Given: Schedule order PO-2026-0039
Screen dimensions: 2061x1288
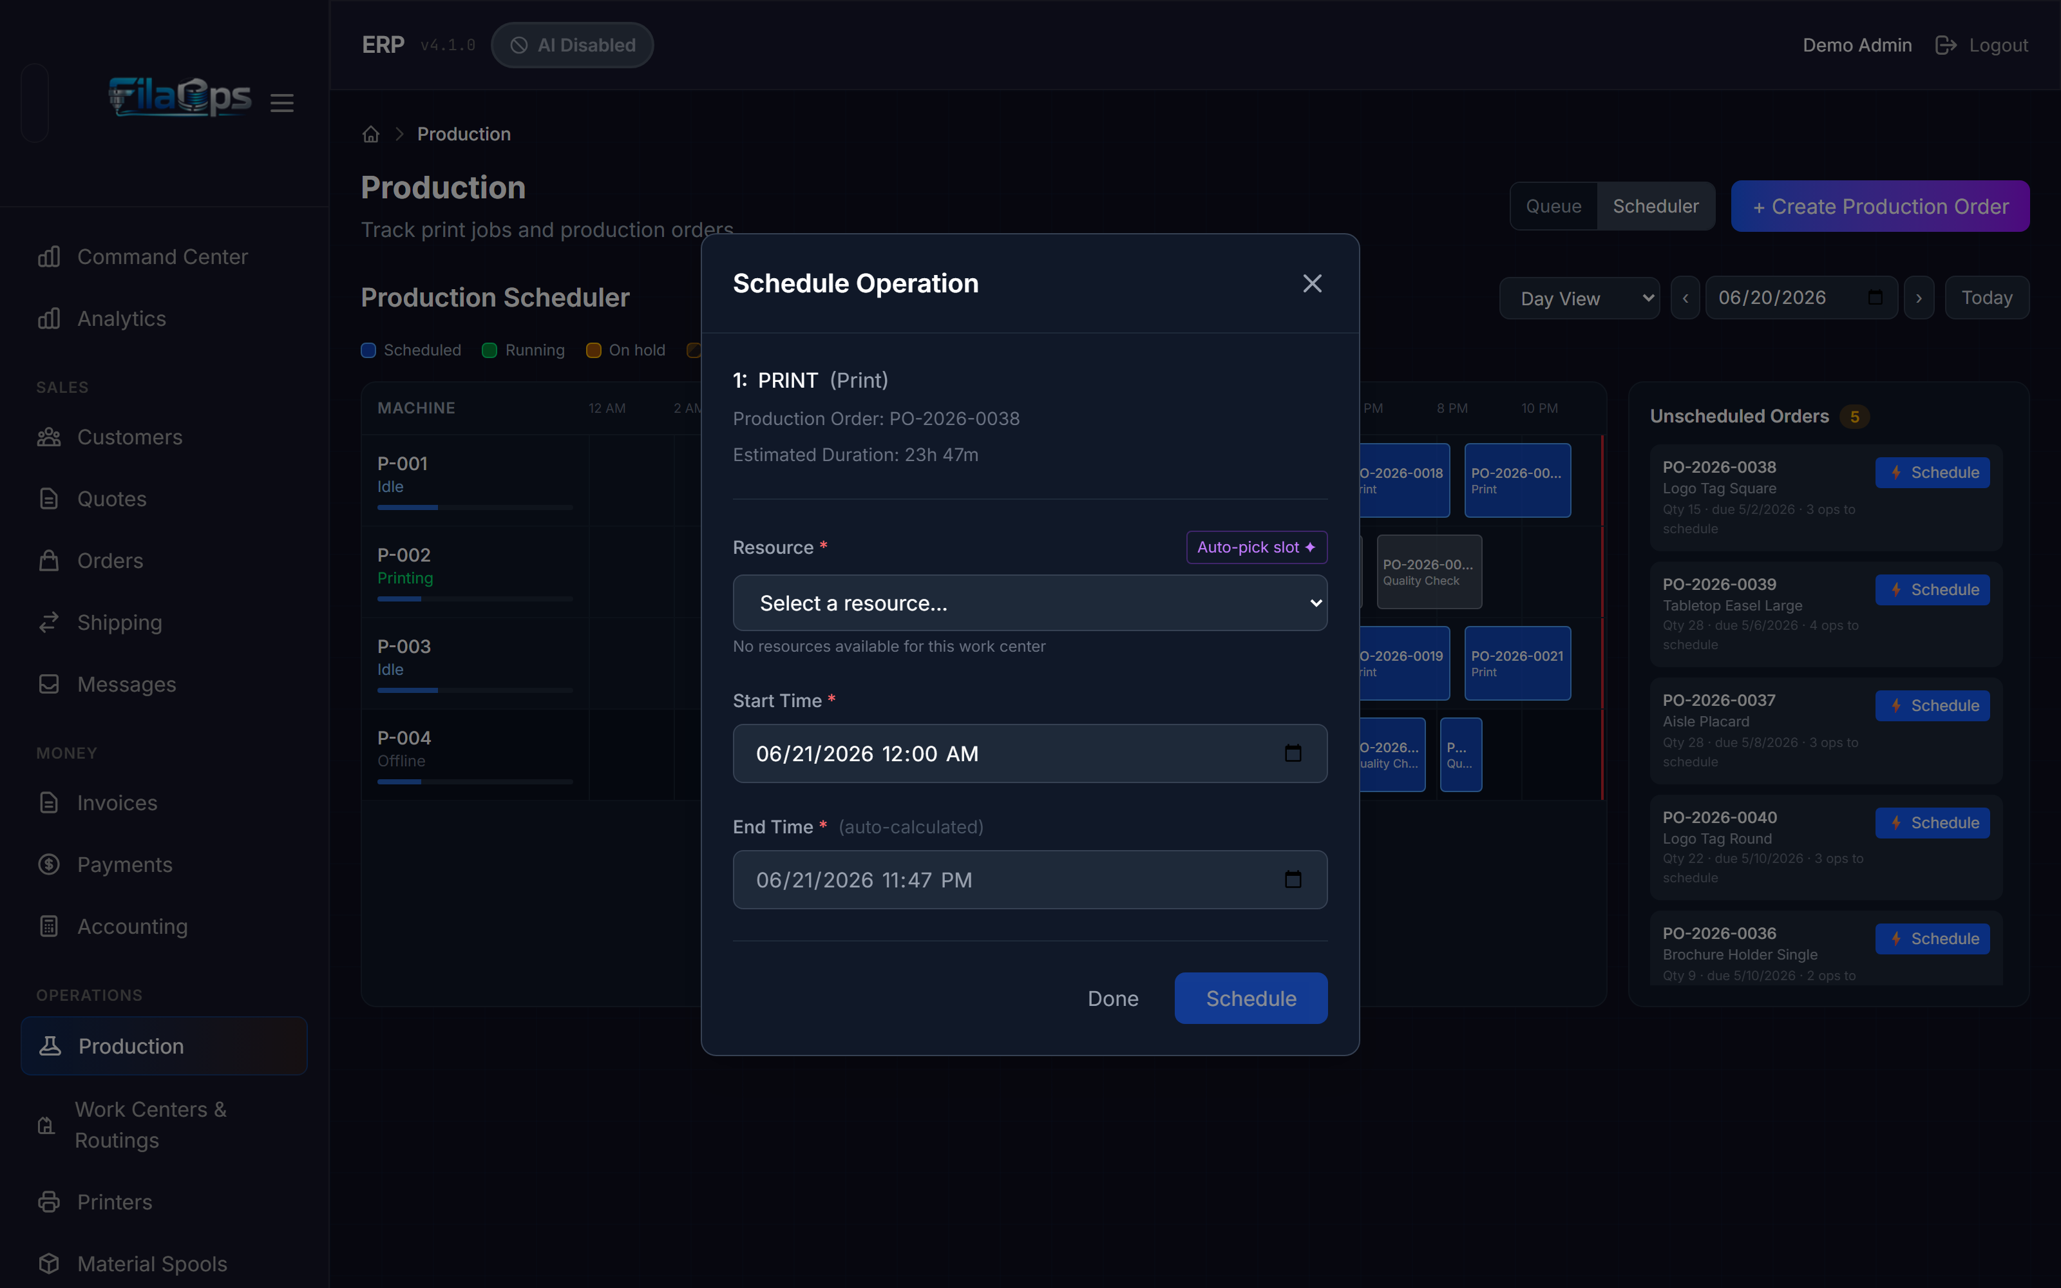Looking at the screenshot, I should pos(1932,589).
